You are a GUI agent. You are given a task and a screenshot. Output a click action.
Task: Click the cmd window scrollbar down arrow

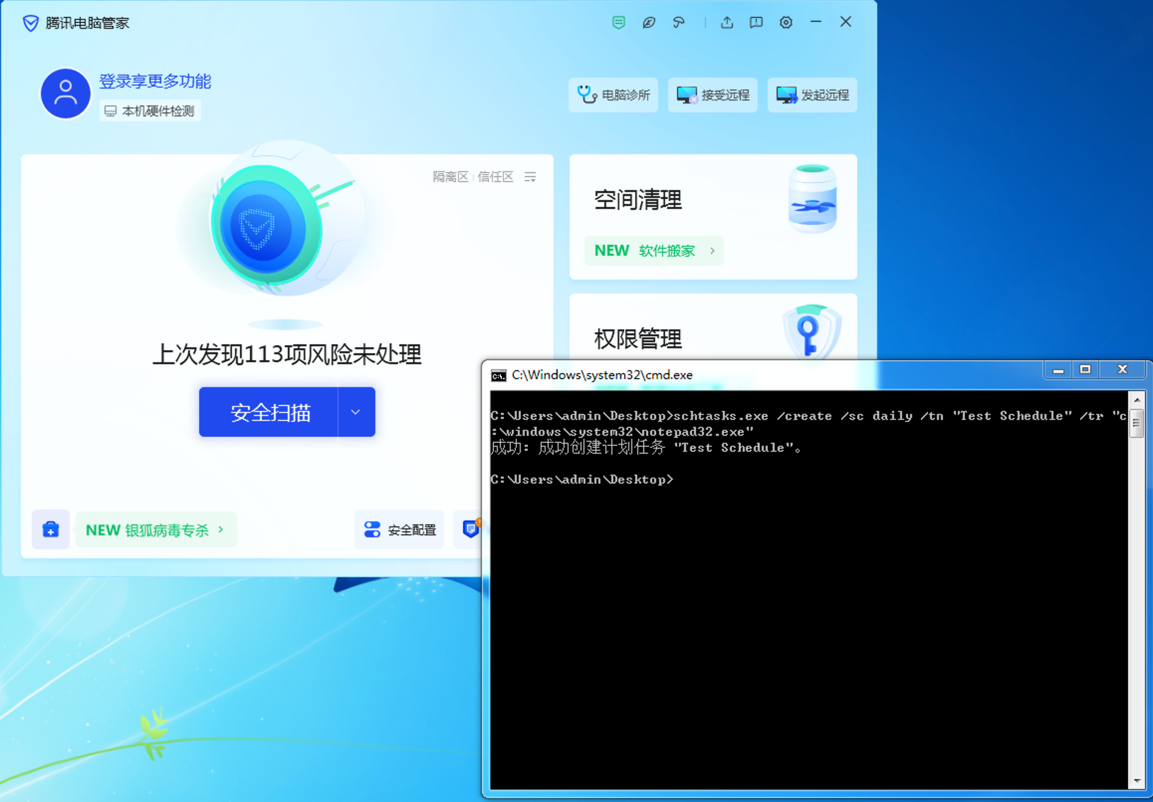tap(1137, 781)
